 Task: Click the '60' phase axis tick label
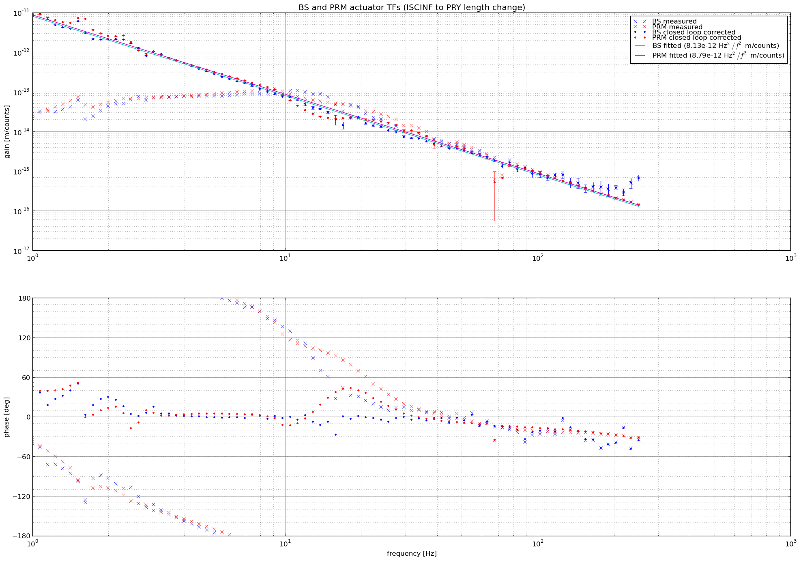point(26,377)
